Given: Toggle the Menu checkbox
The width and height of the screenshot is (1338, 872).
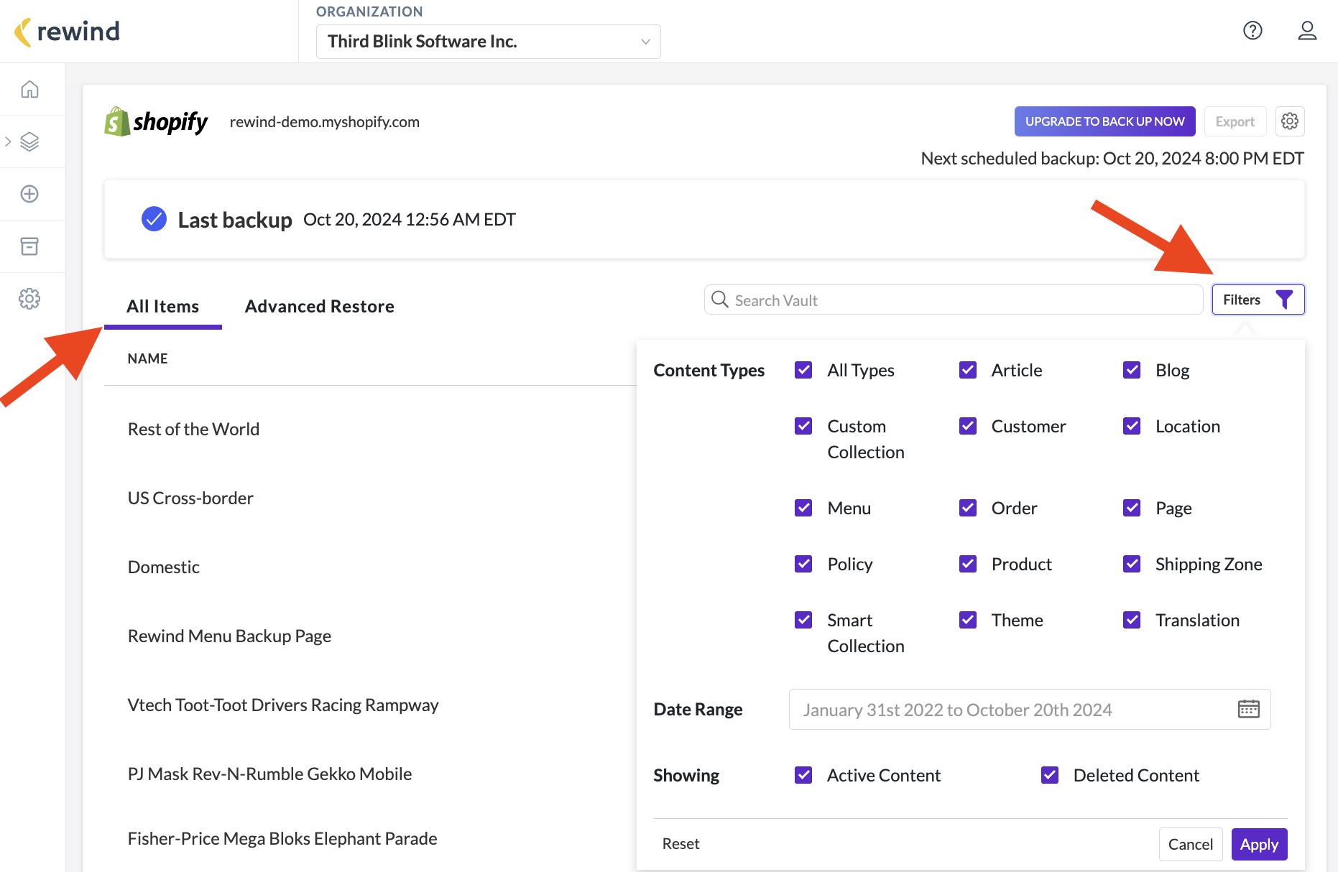Looking at the screenshot, I should (803, 508).
